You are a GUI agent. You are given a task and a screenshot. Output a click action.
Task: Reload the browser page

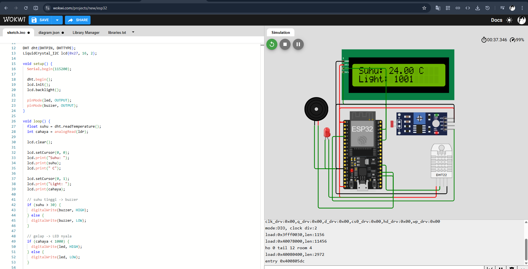point(26,8)
